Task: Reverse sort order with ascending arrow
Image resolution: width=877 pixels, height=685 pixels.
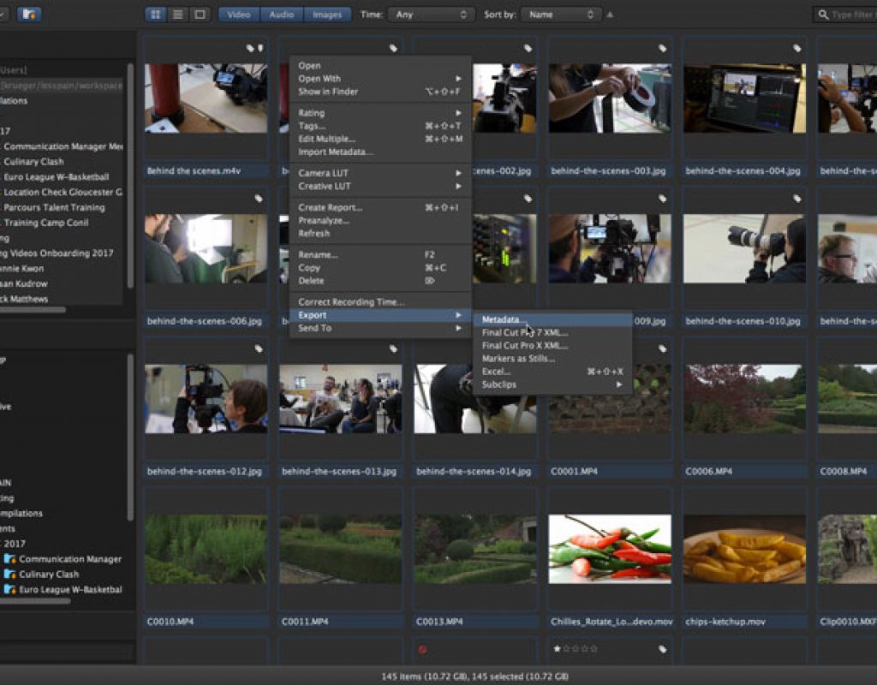Action: click(x=610, y=15)
